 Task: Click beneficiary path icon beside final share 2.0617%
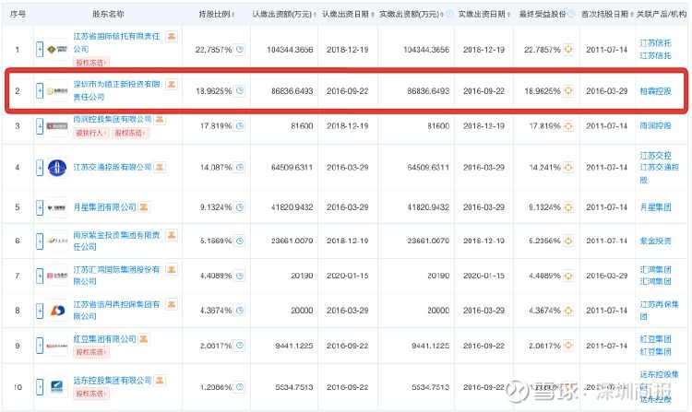(x=568, y=346)
